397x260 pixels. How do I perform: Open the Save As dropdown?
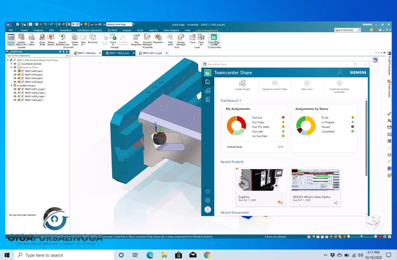(83, 40)
